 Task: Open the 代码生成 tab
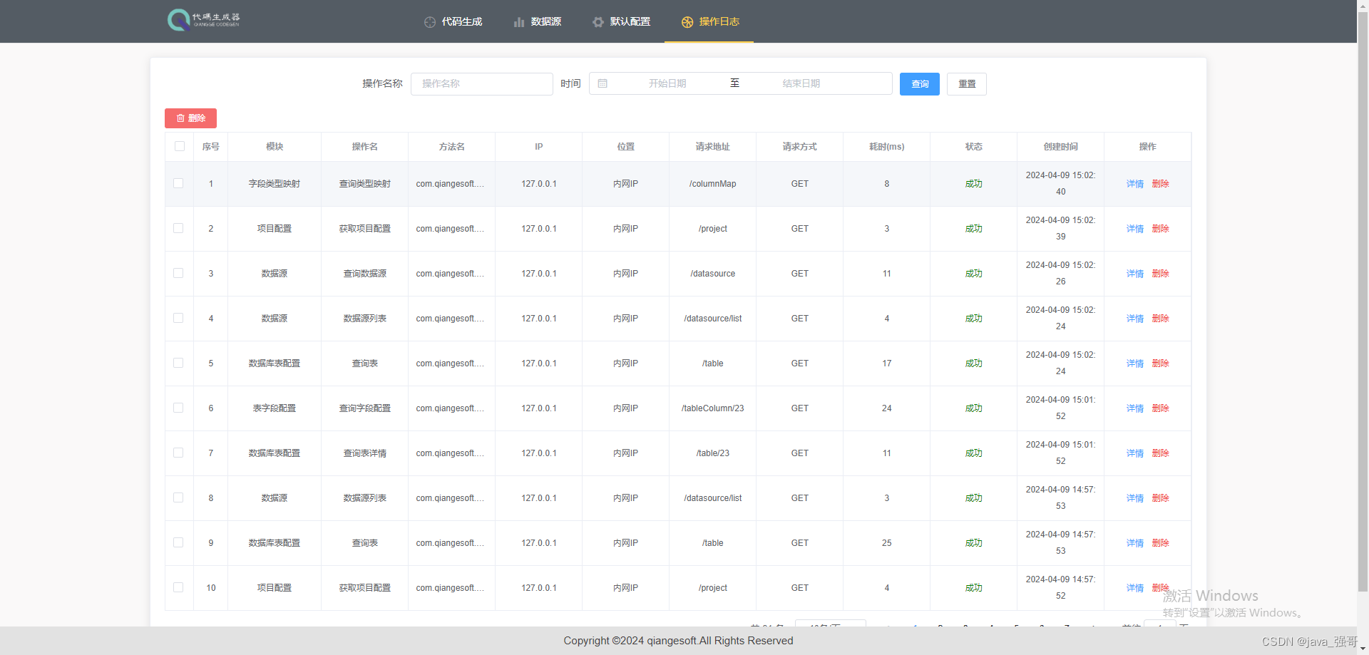click(x=453, y=21)
